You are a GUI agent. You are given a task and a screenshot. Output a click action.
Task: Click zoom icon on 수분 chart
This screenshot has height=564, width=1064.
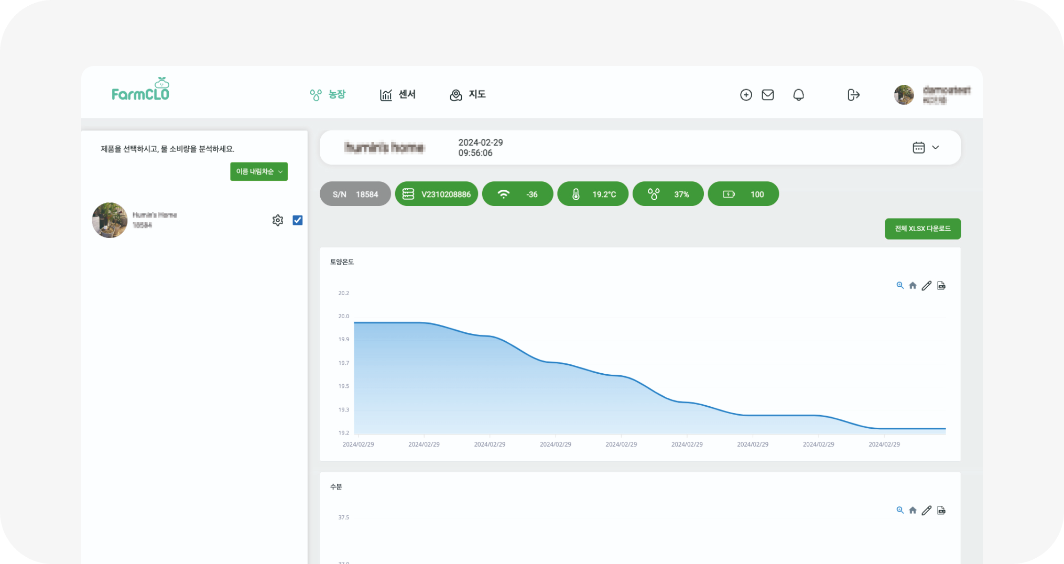click(x=900, y=510)
